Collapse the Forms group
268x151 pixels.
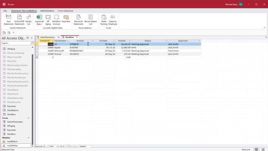28,118
